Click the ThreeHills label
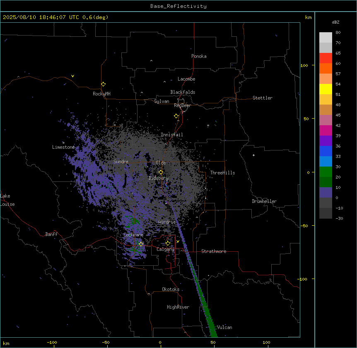This screenshot has width=357, height=348. (x=222, y=173)
